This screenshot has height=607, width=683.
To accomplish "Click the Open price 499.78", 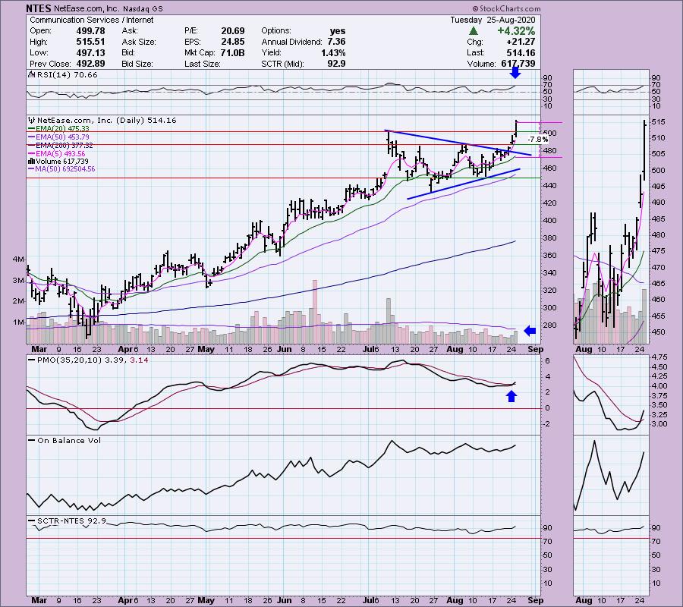I will tap(90, 31).
